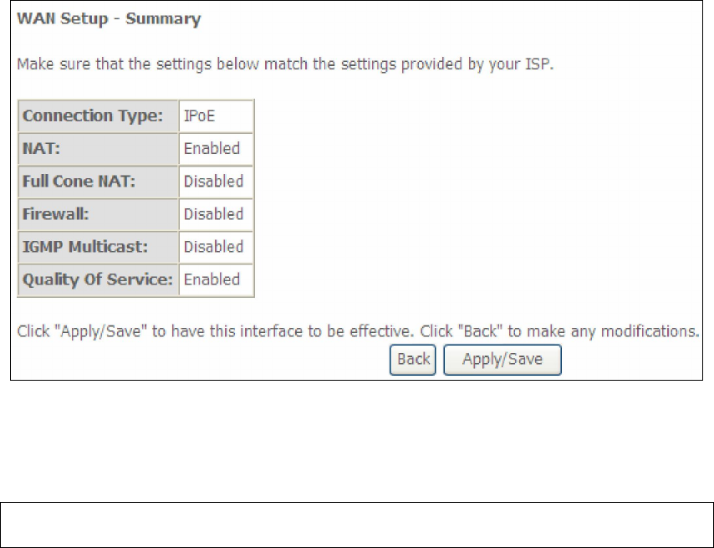Click the WAN Setup - Summary heading
Image resolution: width=714 pixels, height=548 pixels.
(109, 18)
